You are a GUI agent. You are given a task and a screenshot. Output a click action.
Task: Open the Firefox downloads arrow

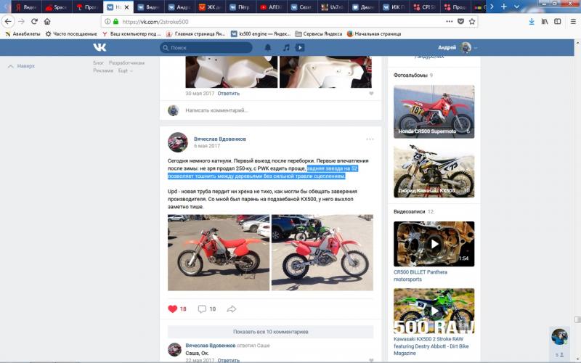point(532,22)
